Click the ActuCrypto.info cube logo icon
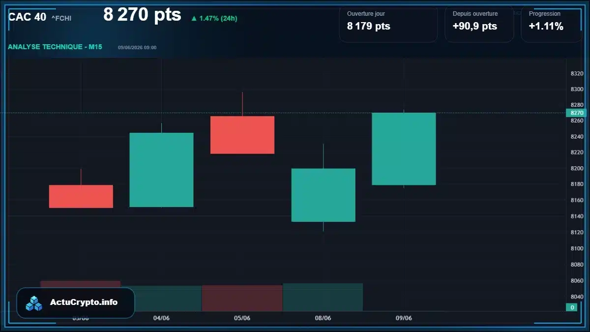 tap(34, 303)
